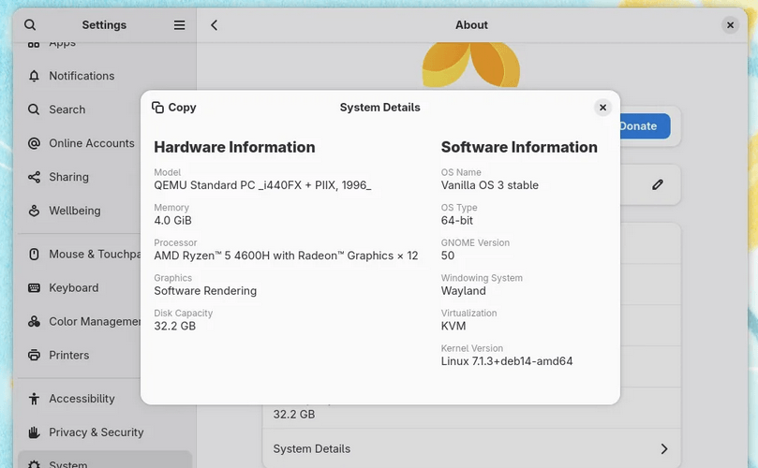Image resolution: width=758 pixels, height=468 pixels.
Task: Click the Vanilla OS logo
Action: click(471, 65)
